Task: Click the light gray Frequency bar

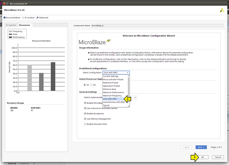Action: tap(30, 78)
